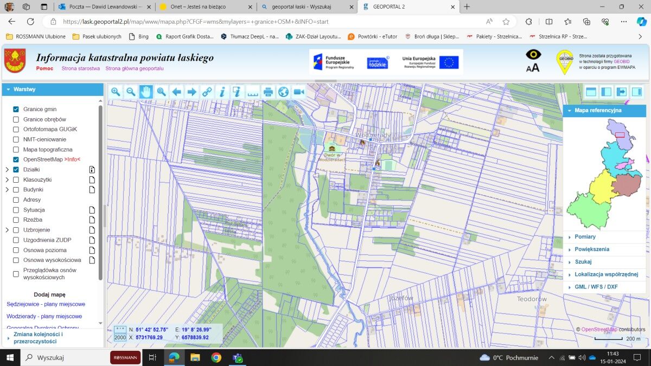Click the Strona starostwa link
This screenshot has height=366, width=651.
pyautogui.click(x=80, y=68)
